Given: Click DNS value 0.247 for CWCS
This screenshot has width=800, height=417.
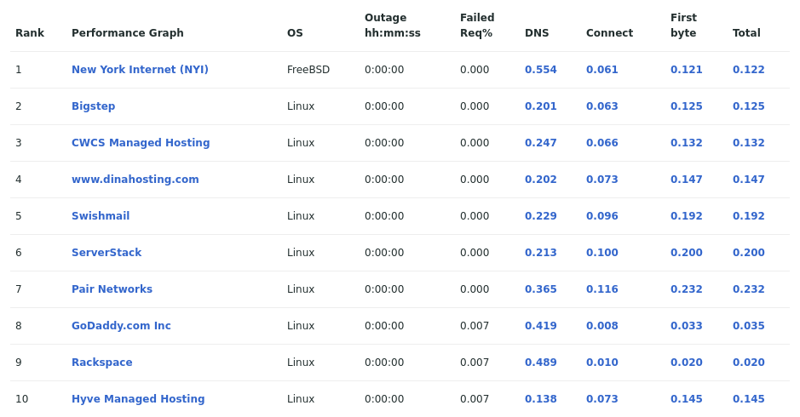Looking at the screenshot, I should [541, 143].
